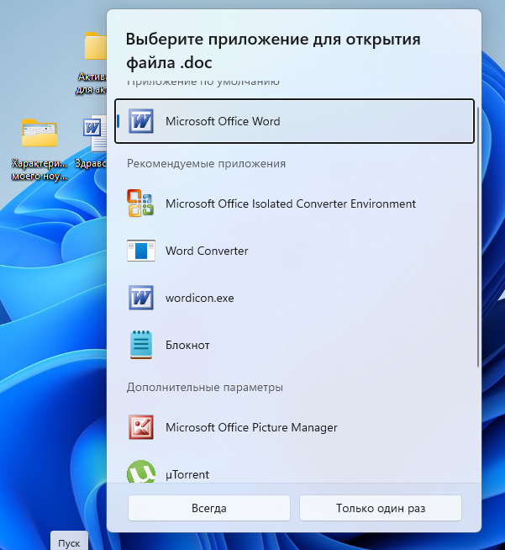Click the Пуск tooltip label

click(x=69, y=543)
